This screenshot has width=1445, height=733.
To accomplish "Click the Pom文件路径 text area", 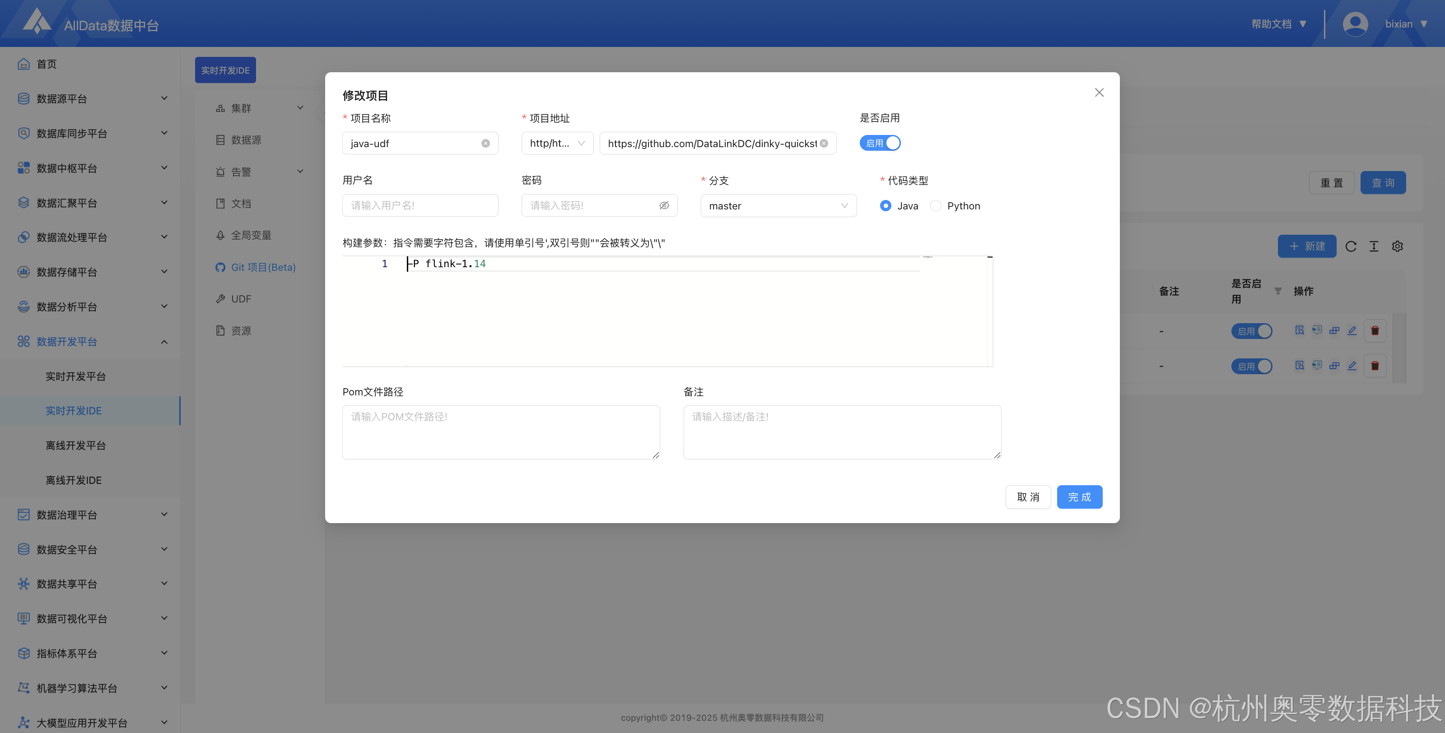I will pos(500,432).
